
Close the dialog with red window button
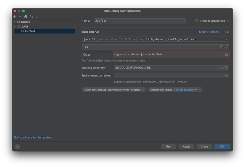point(15,11)
